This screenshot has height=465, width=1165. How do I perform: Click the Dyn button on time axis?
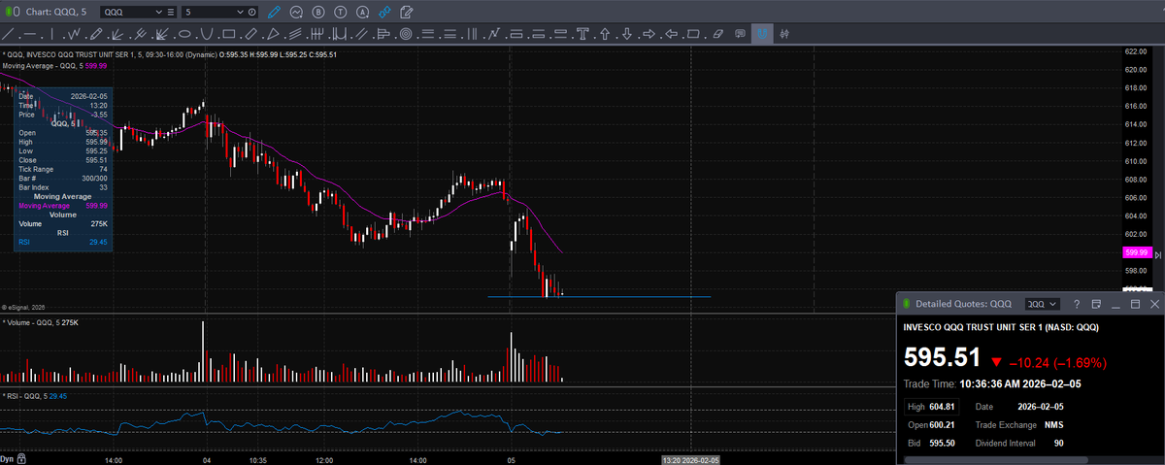point(8,458)
